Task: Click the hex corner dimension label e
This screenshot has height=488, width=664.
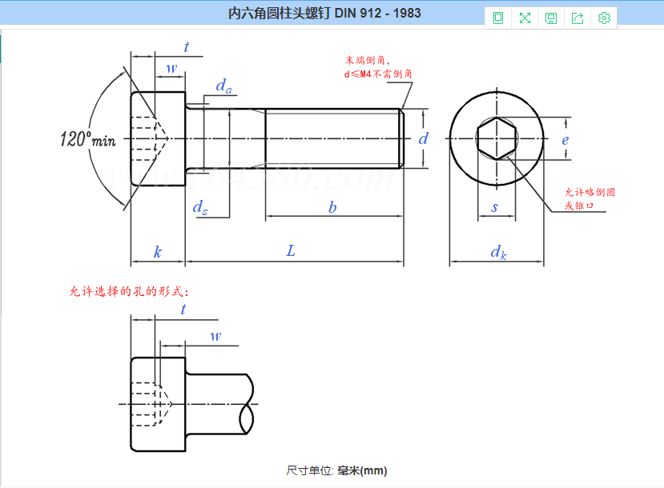Action: click(x=565, y=139)
